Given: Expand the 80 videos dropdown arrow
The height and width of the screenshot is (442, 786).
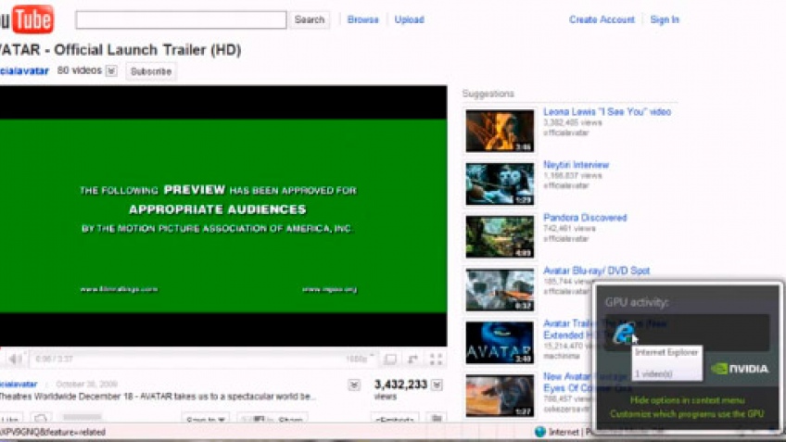Looking at the screenshot, I should pyautogui.click(x=111, y=70).
